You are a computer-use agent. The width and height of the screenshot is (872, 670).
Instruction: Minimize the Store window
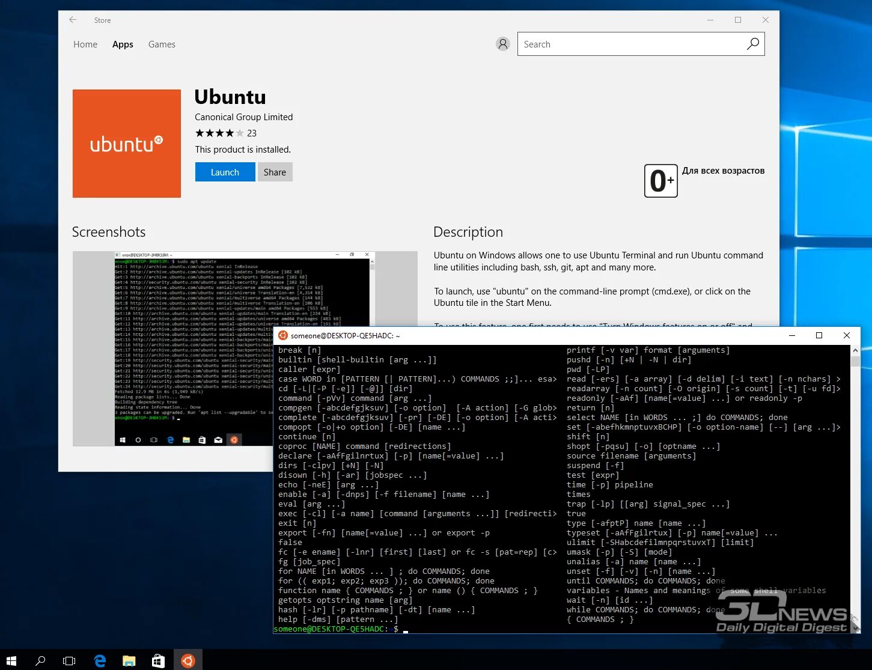tap(710, 20)
